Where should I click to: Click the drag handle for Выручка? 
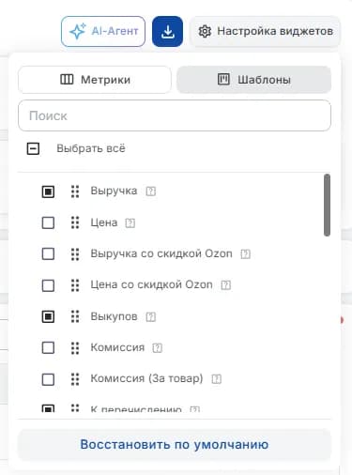tap(75, 192)
